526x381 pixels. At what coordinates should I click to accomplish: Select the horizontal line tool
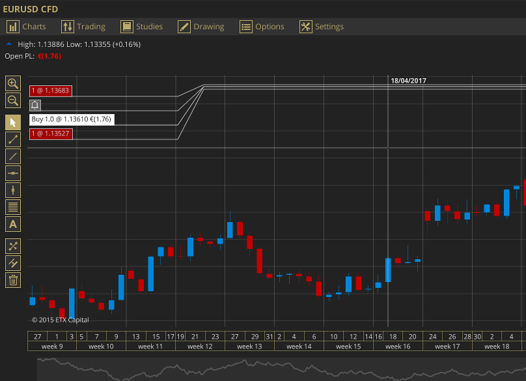click(13, 173)
